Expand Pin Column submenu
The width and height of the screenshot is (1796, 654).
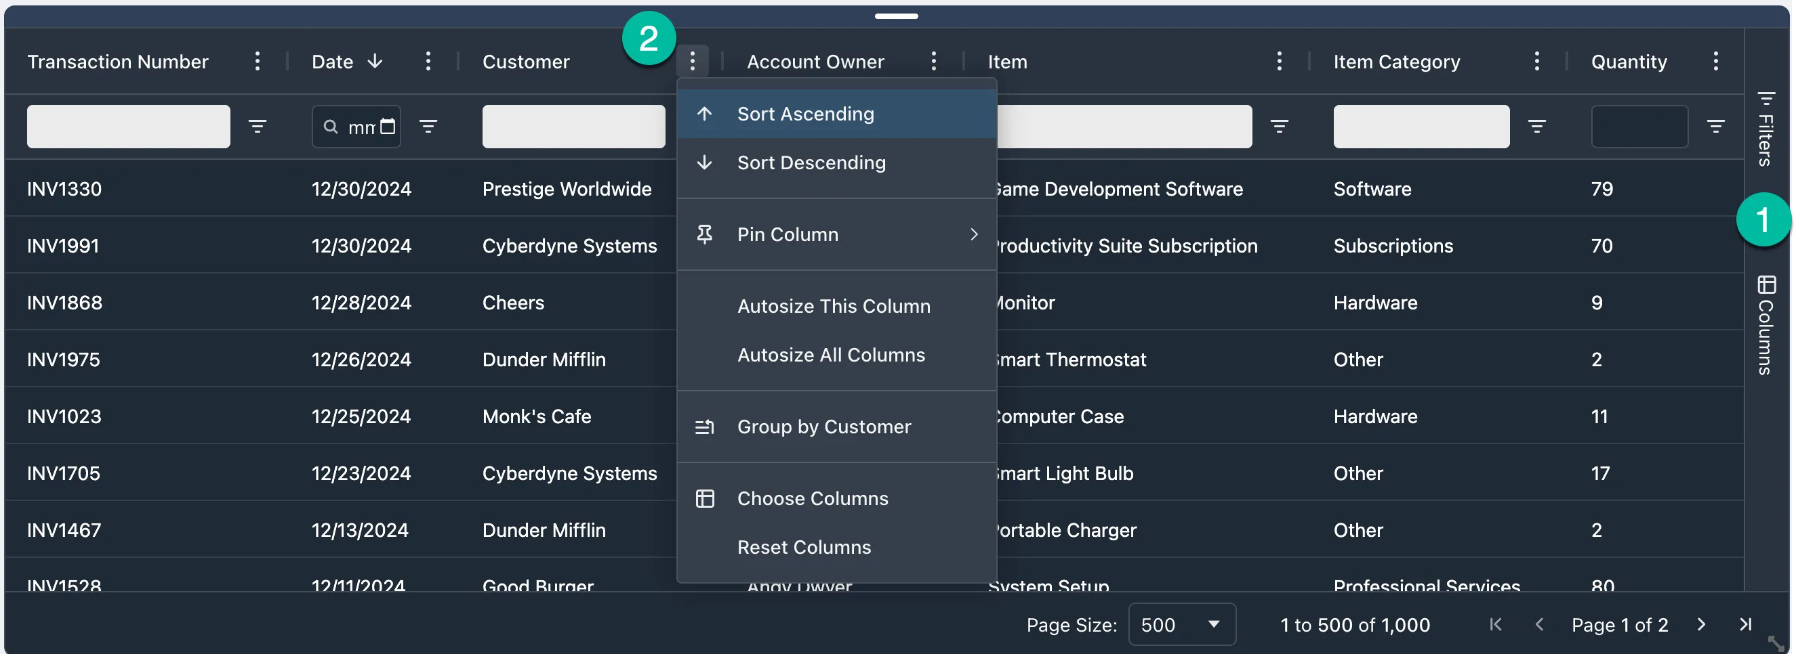tap(836, 234)
